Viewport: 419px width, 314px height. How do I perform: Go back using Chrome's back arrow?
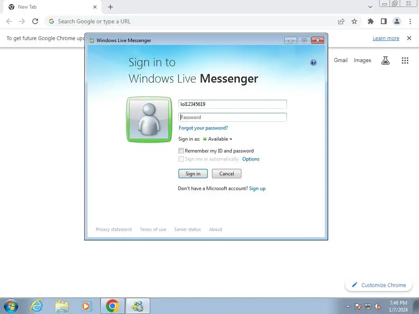click(x=9, y=21)
